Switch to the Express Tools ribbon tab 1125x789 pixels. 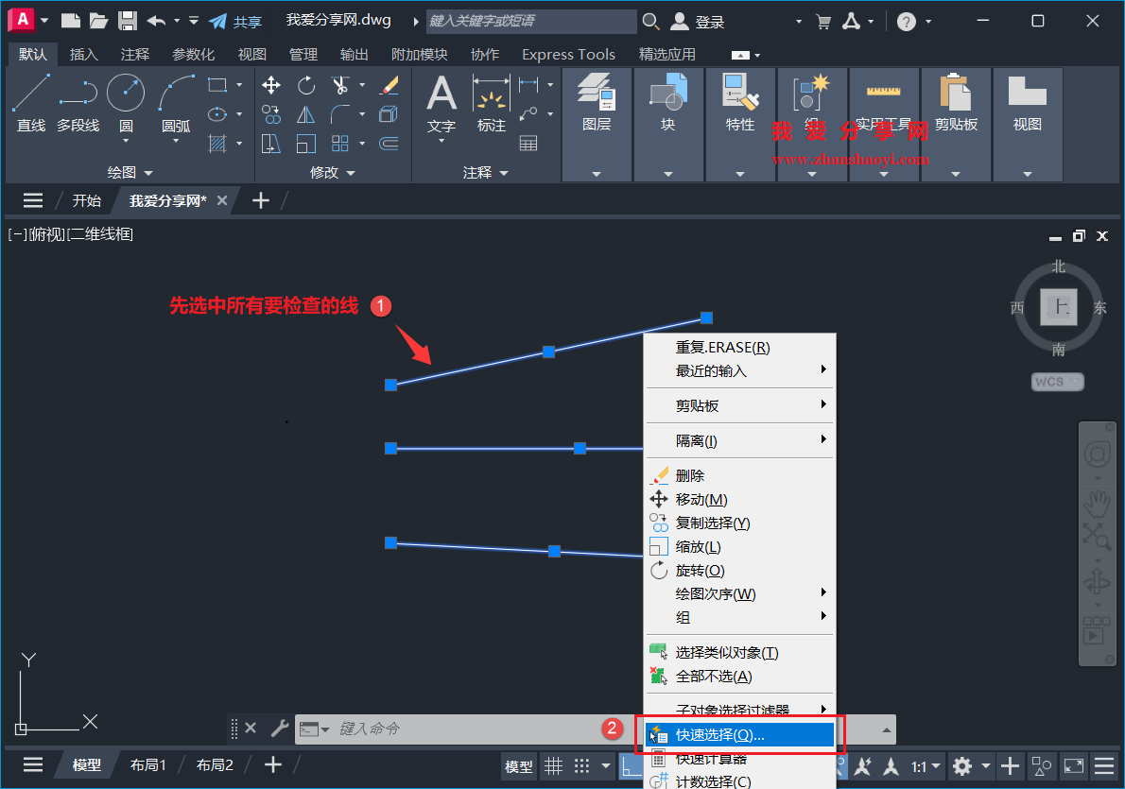(568, 54)
